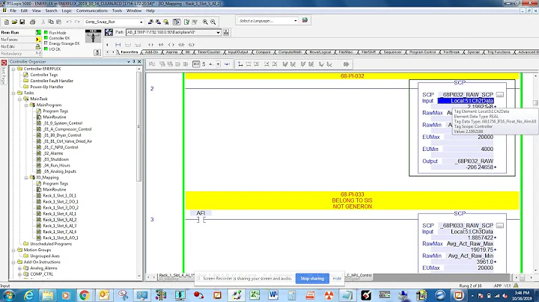Image resolution: width=539 pixels, height=302 pixels.
Task: Open the communication Path dropdown
Action: pyautogui.click(x=218, y=32)
